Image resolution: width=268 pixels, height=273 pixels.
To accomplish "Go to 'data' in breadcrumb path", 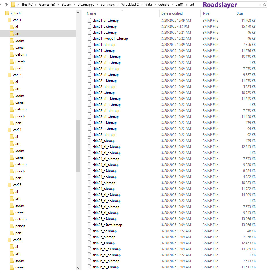I will click(148, 5).
